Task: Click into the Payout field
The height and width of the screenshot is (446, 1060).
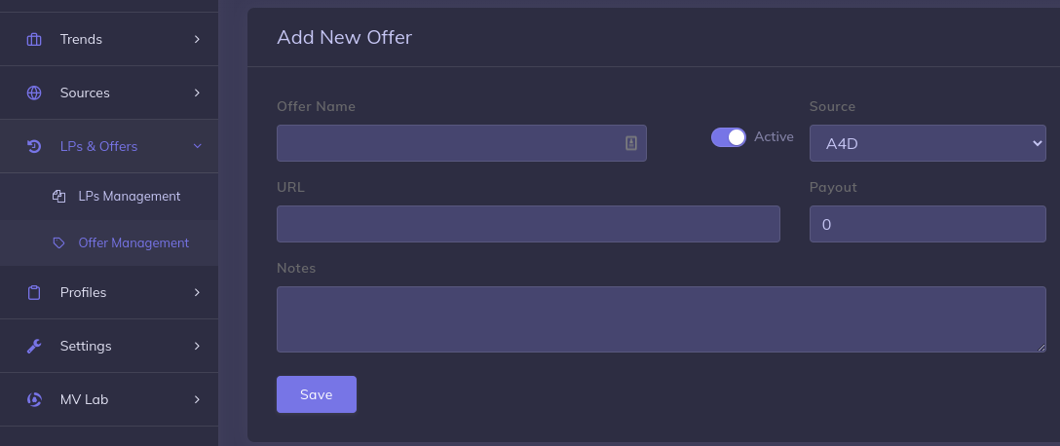Action: [x=927, y=224]
